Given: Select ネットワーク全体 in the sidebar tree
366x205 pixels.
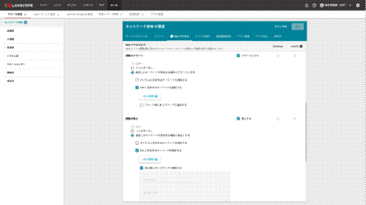Looking at the screenshot, I should click(14, 22).
